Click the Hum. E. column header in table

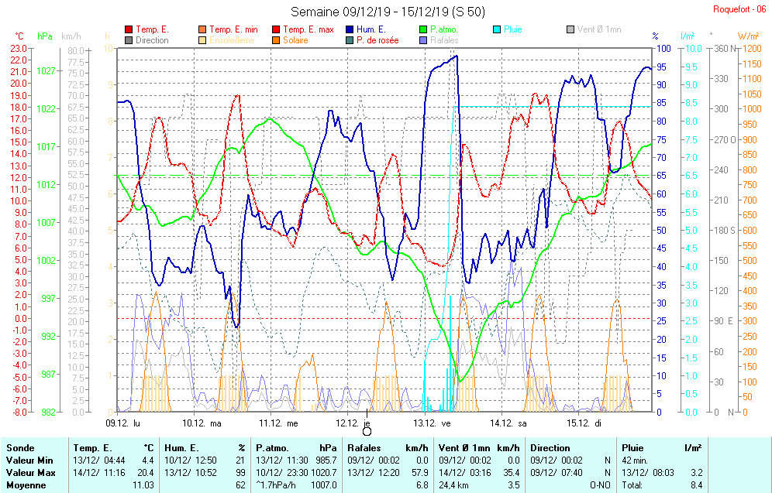pyautogui.click(x=181, y=448)
